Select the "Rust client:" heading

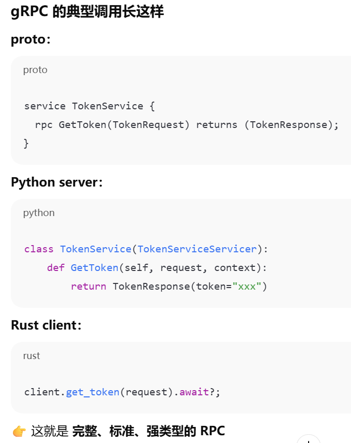click(46, 325)
